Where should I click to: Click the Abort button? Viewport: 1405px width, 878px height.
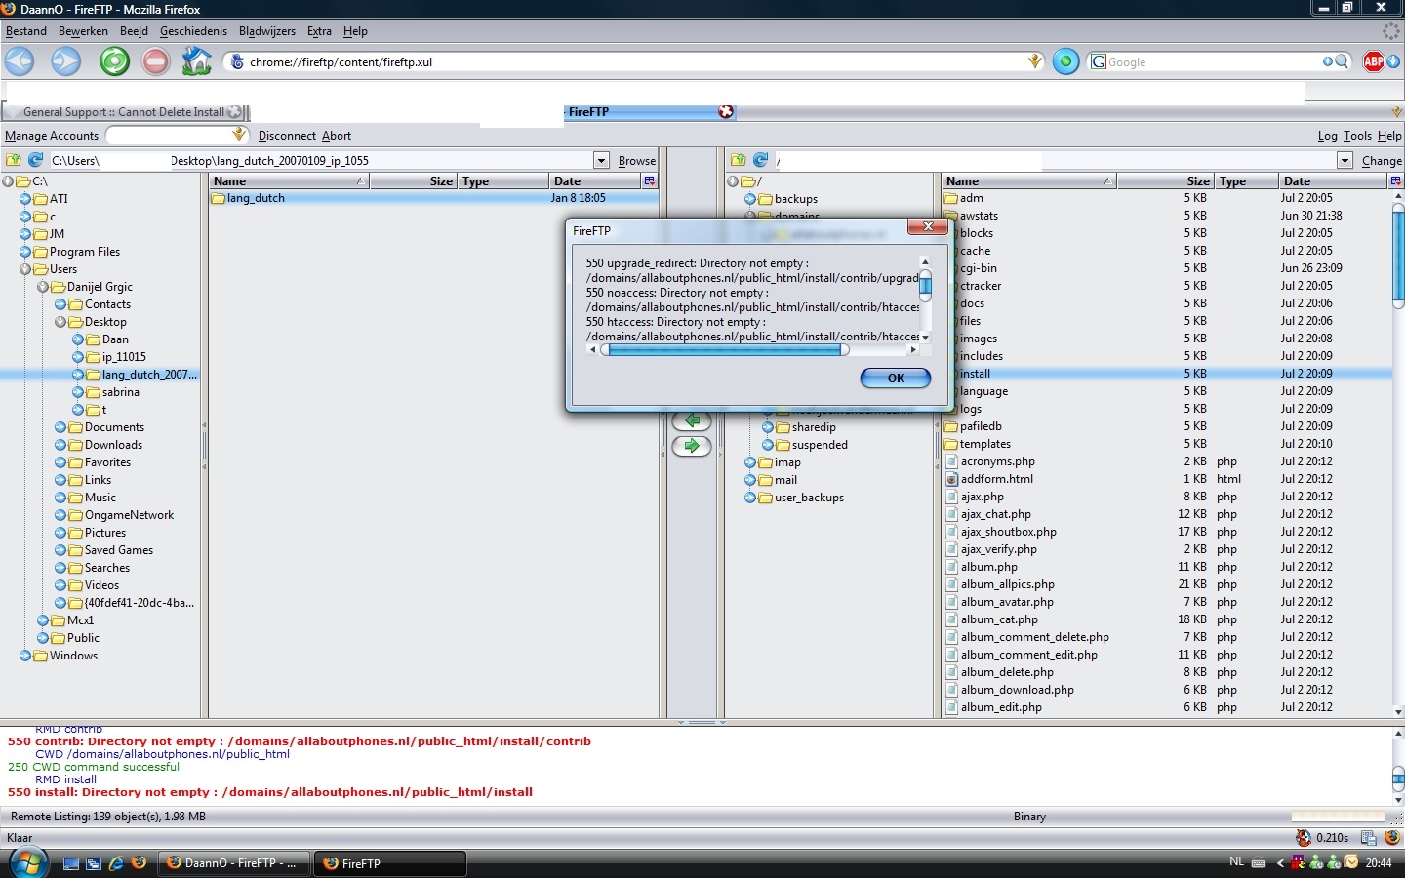337,136
